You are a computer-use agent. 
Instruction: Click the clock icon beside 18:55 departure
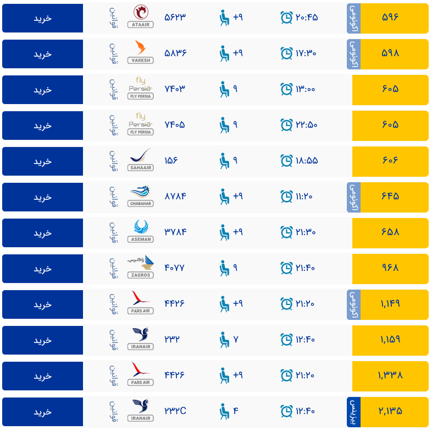click(286, 161)
